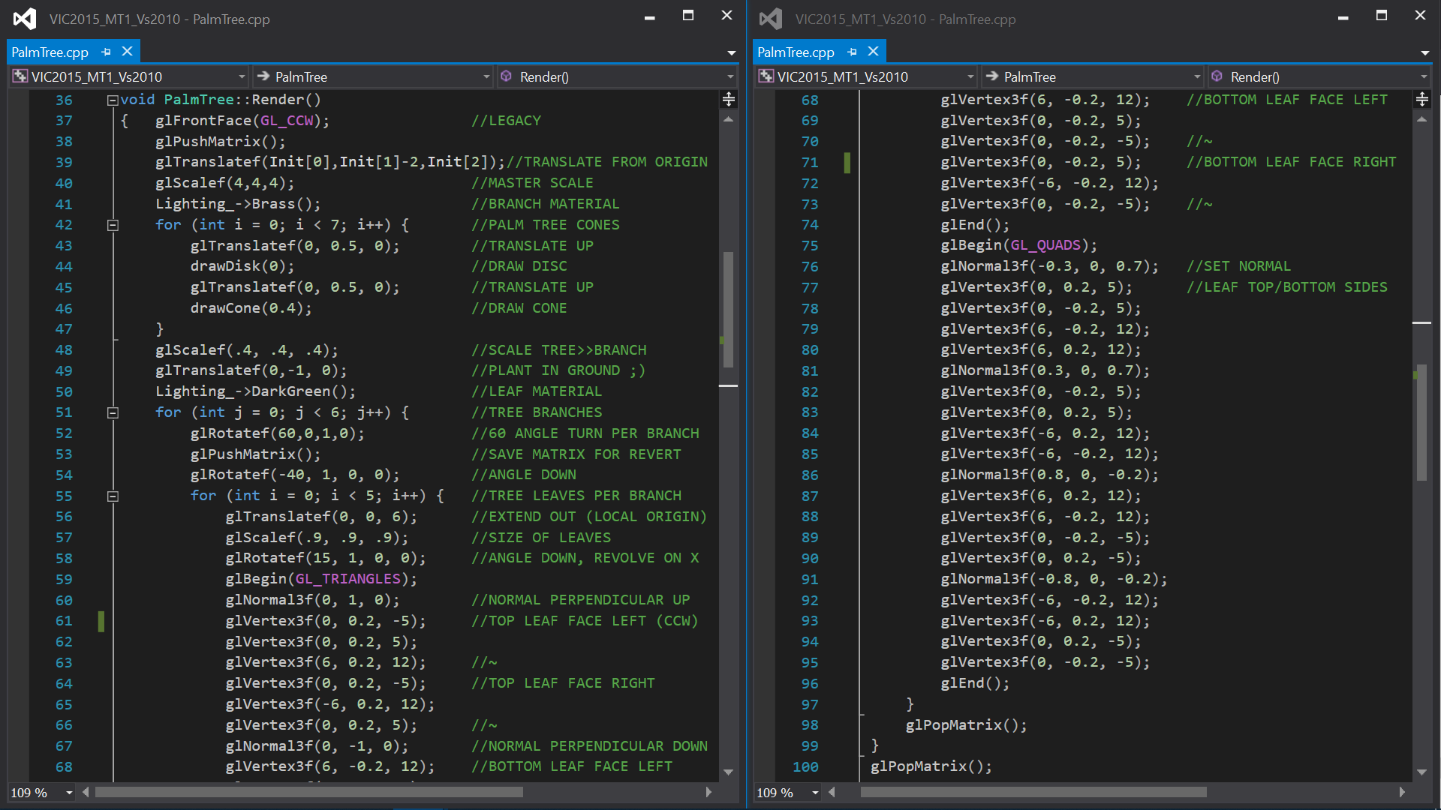
Task: Click //MASTER SCALE comment on line 40
Action: click(532, 183)
